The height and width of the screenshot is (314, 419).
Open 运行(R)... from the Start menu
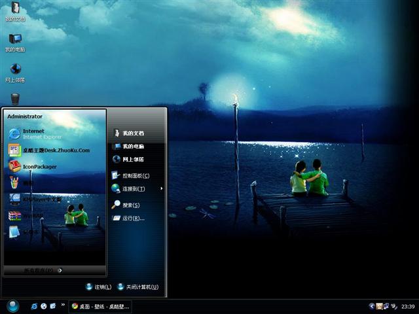(133, 218)
